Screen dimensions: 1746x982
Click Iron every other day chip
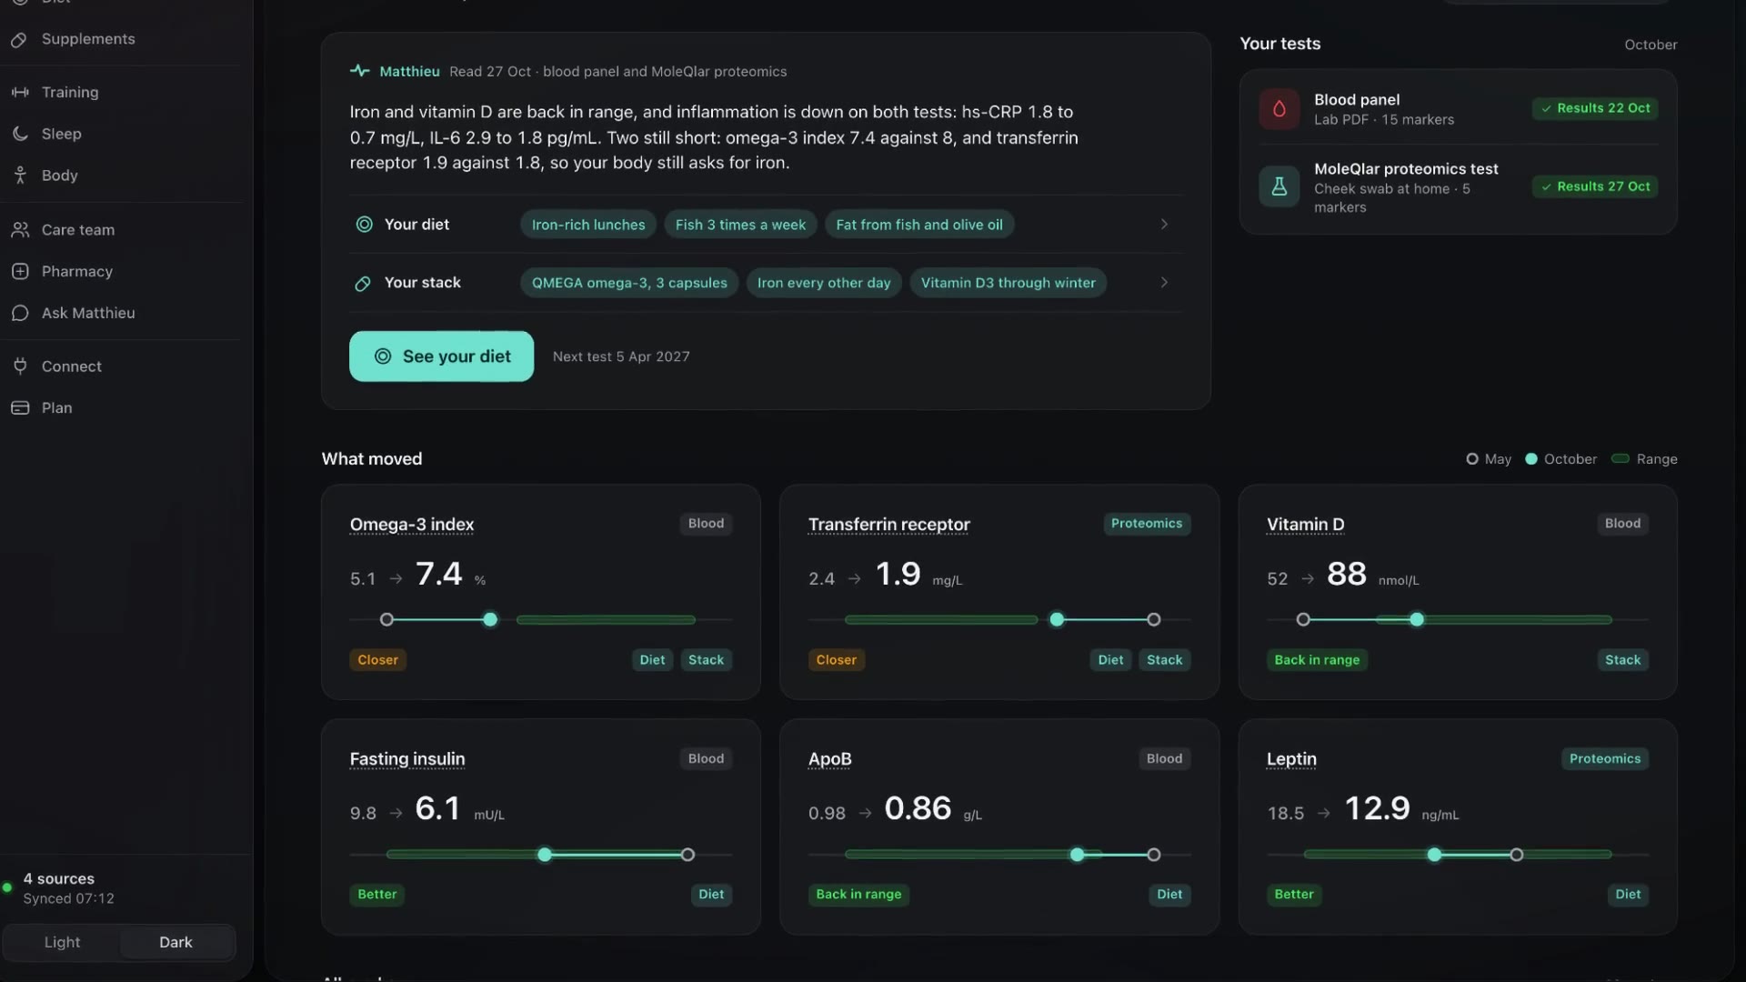[x=824, y=283]
